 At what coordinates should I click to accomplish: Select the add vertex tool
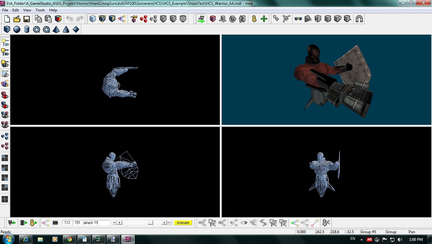[276, 19]
